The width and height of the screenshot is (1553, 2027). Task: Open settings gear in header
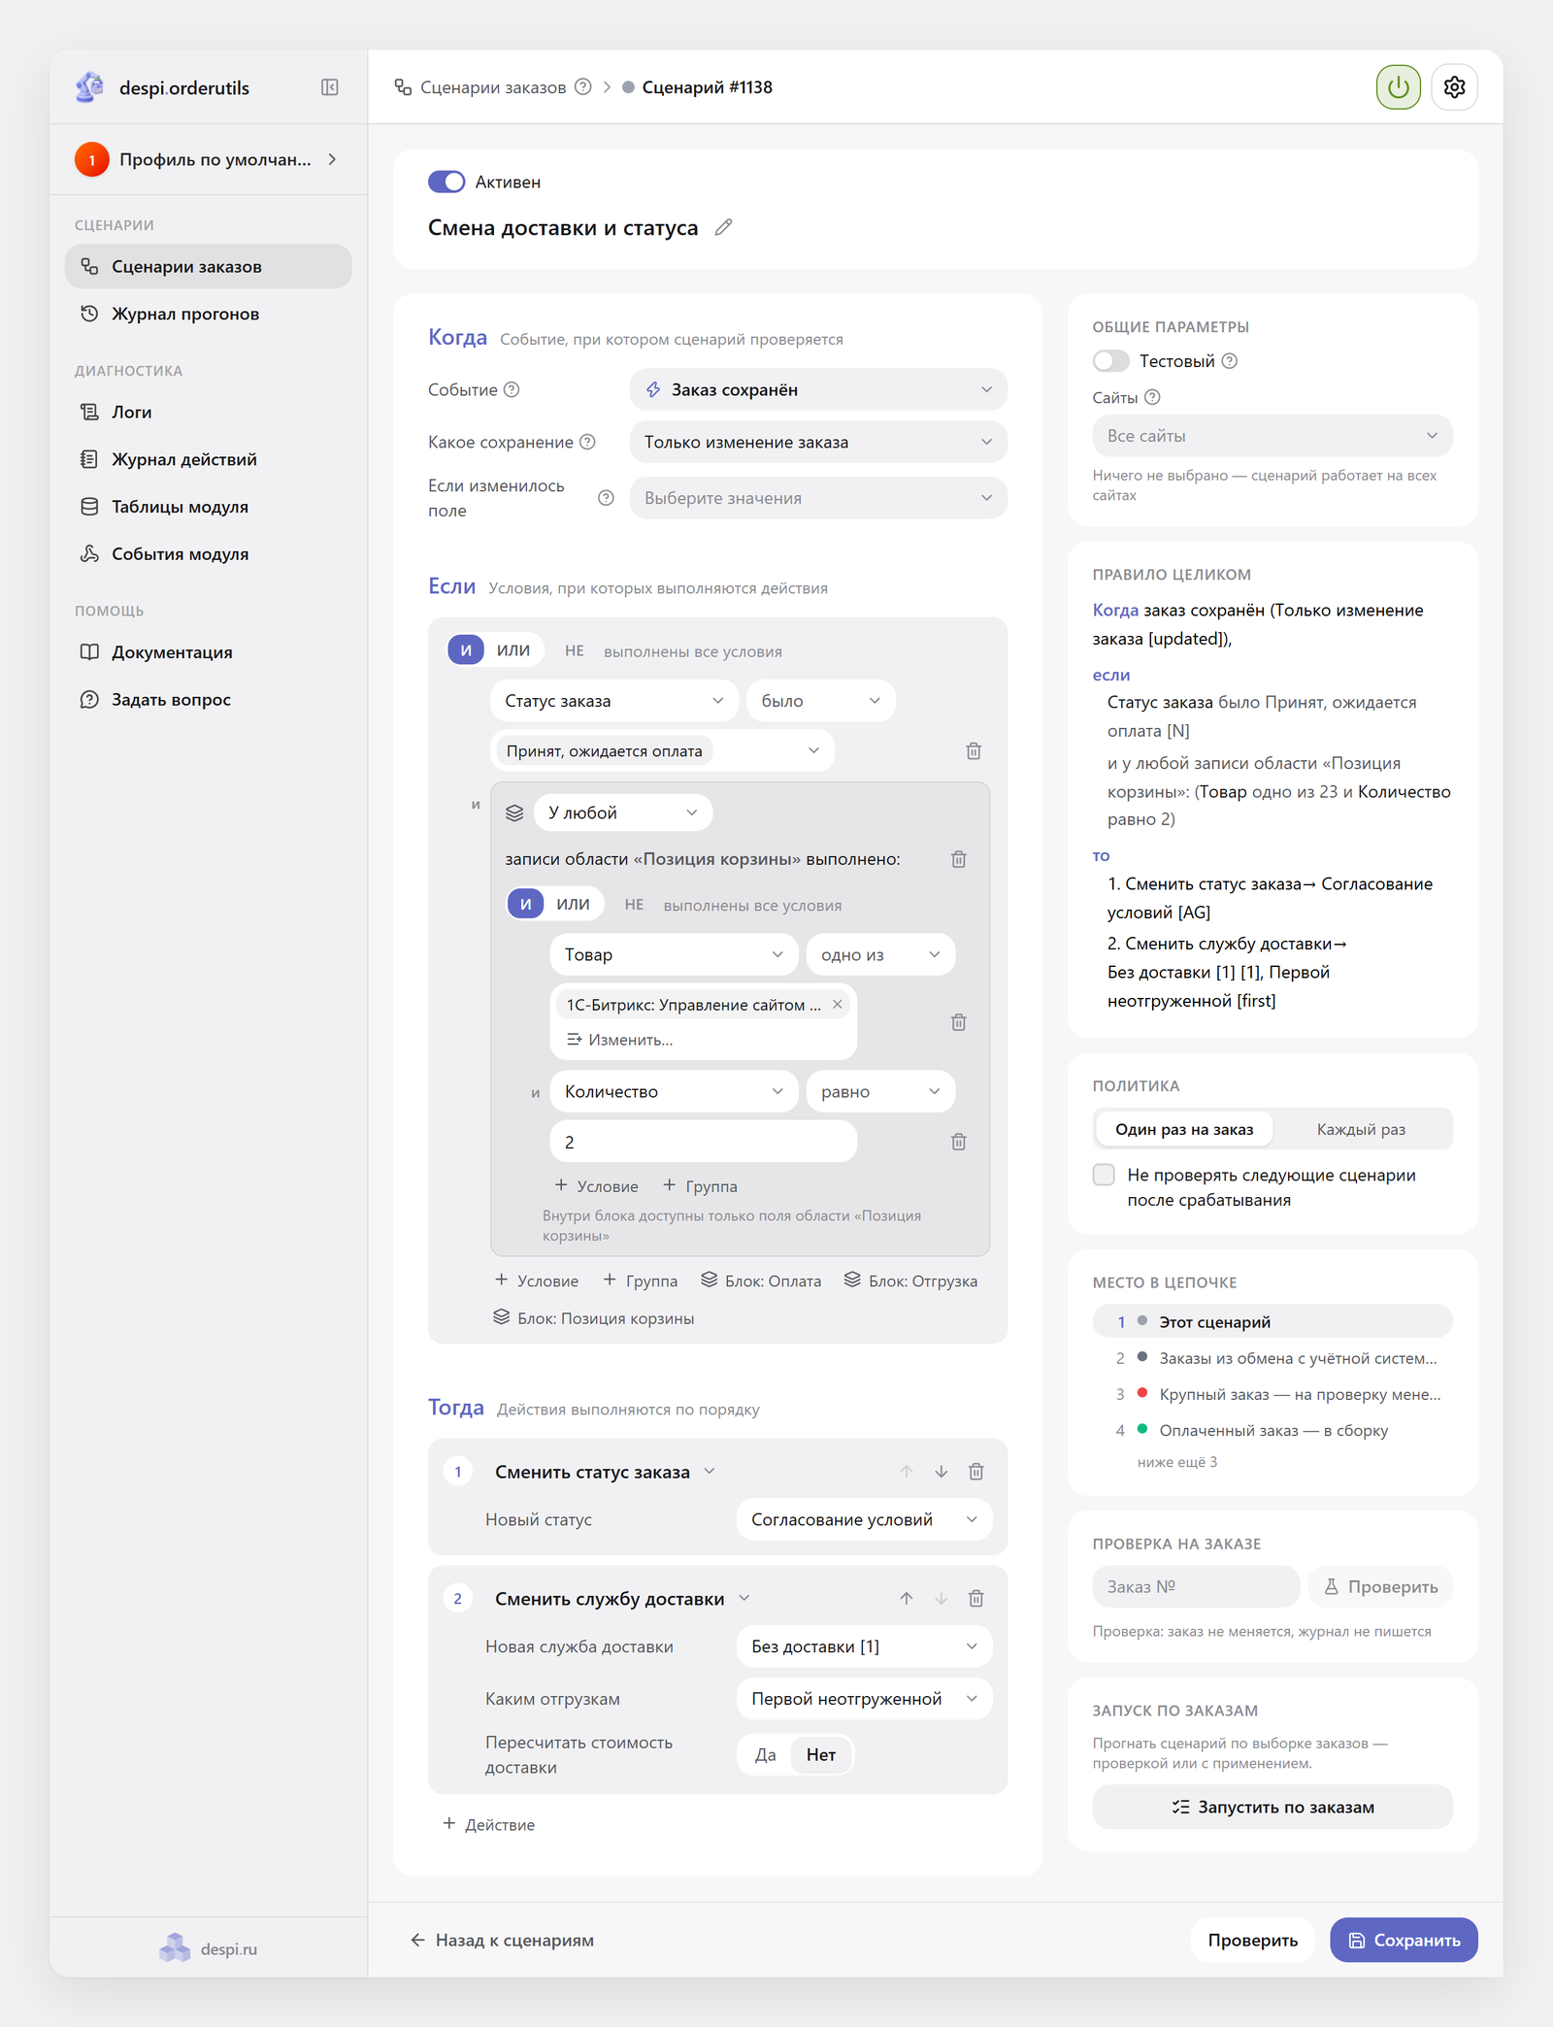tap(1454, 87)
